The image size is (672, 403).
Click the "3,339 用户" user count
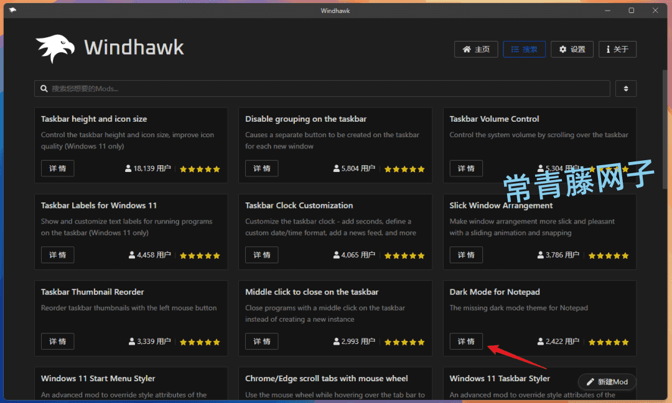pyautogui.click(x=149, y=342)
